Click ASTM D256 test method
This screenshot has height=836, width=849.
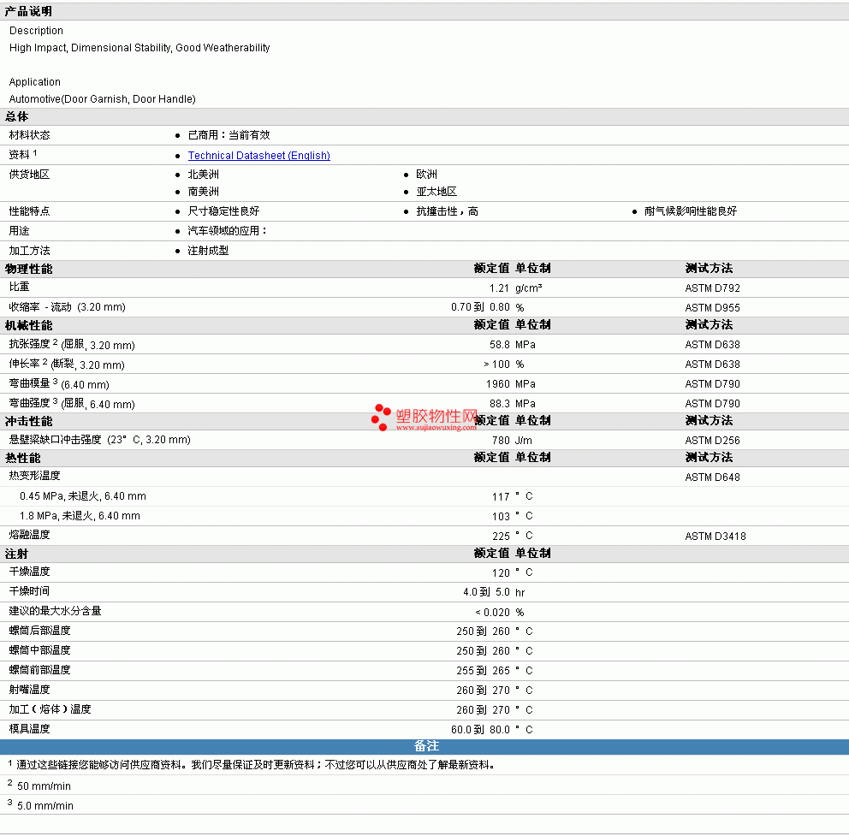pyautogui.click(x=712, y=440)
